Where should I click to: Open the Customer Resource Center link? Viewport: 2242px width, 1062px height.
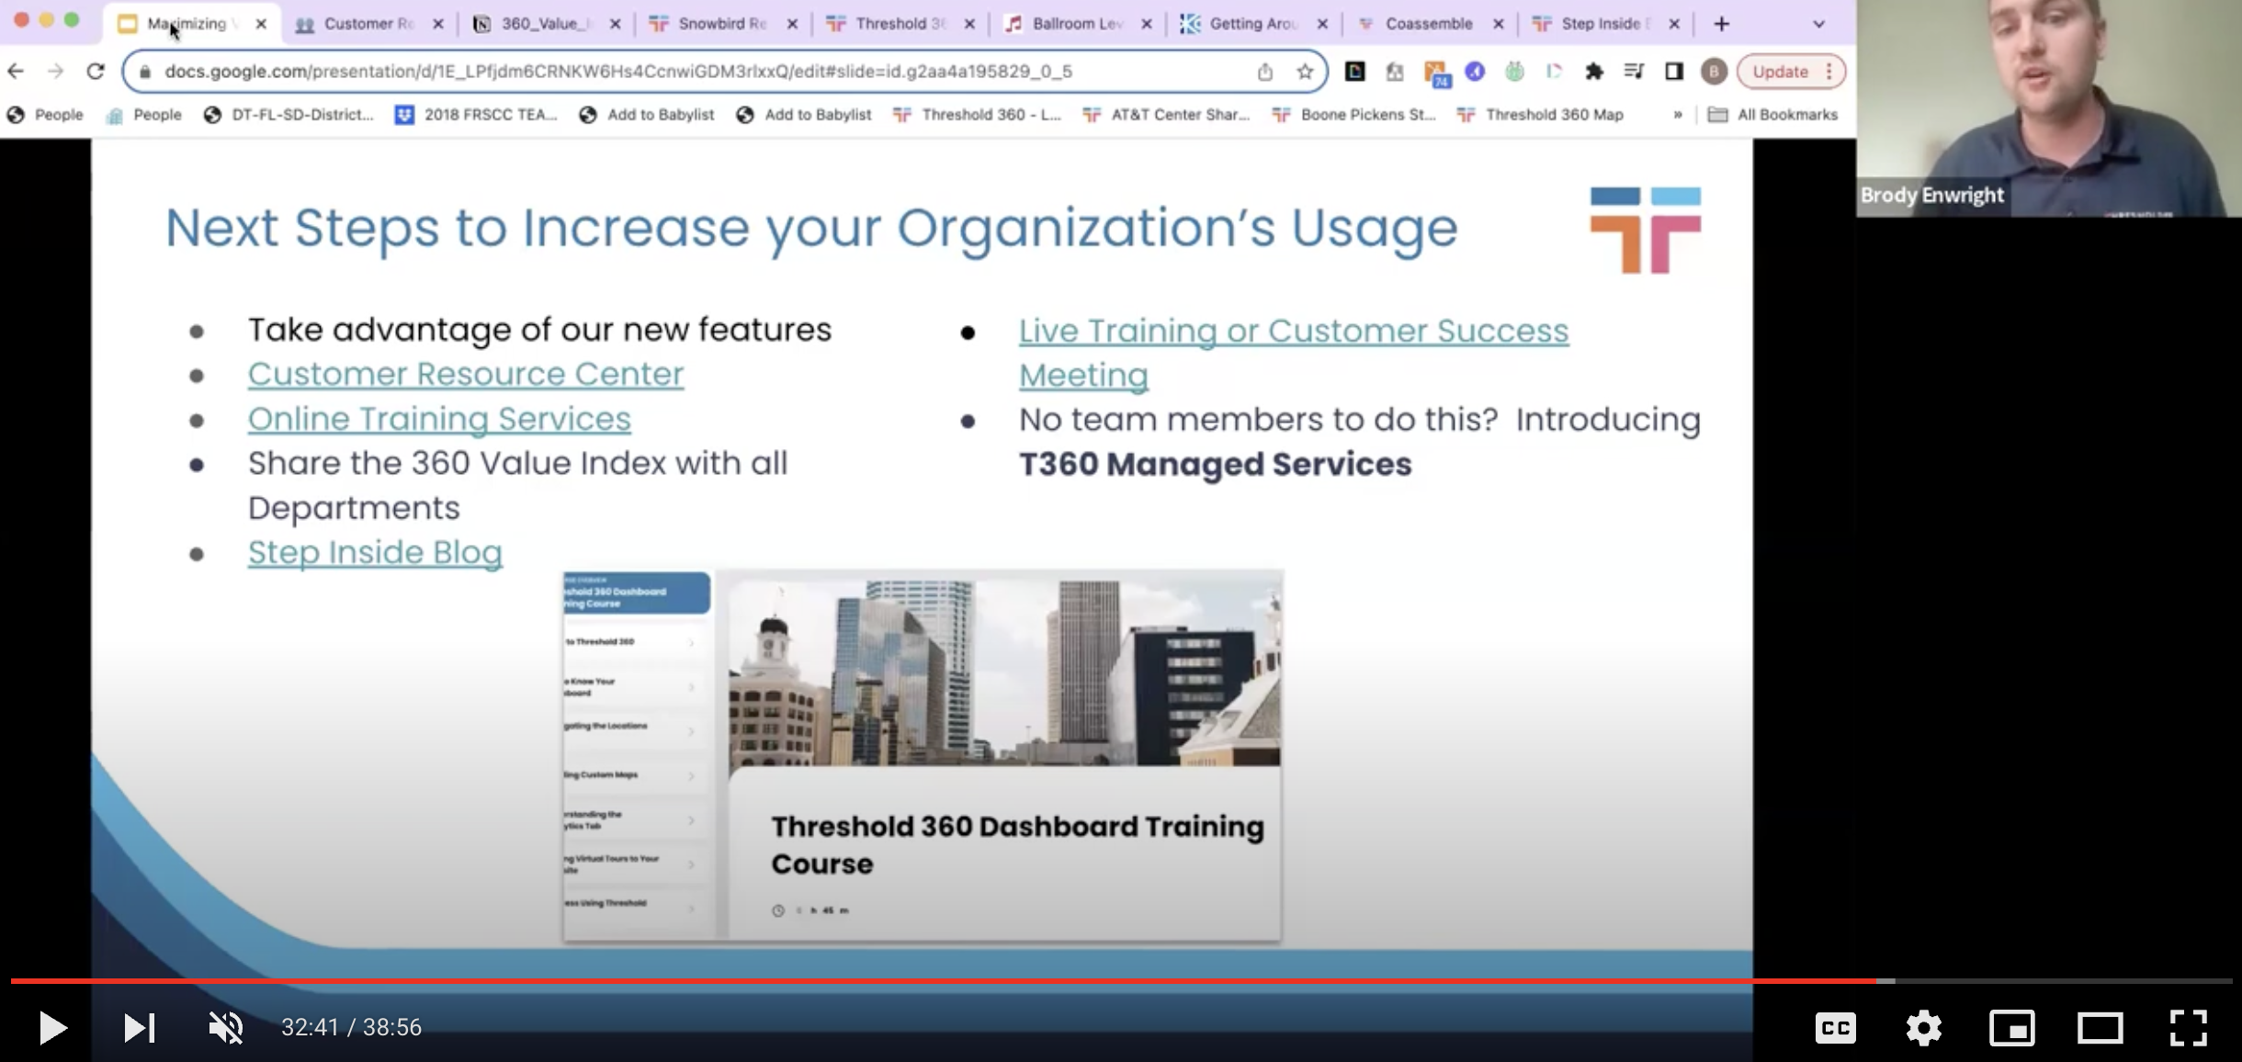(x=466, y=374)
